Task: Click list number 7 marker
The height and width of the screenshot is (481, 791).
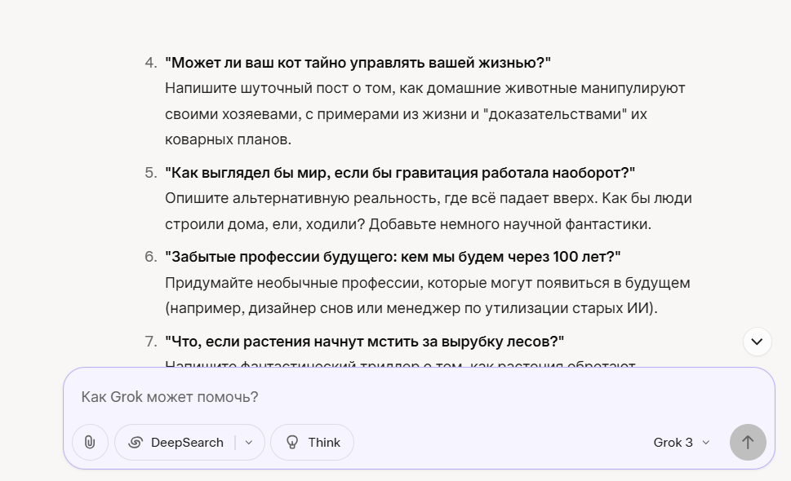Action: [x=151, y=342]
